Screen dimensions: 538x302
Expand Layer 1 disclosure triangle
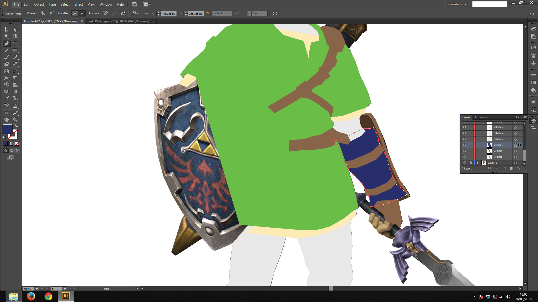pyautogui.click(x=478, y=163)
